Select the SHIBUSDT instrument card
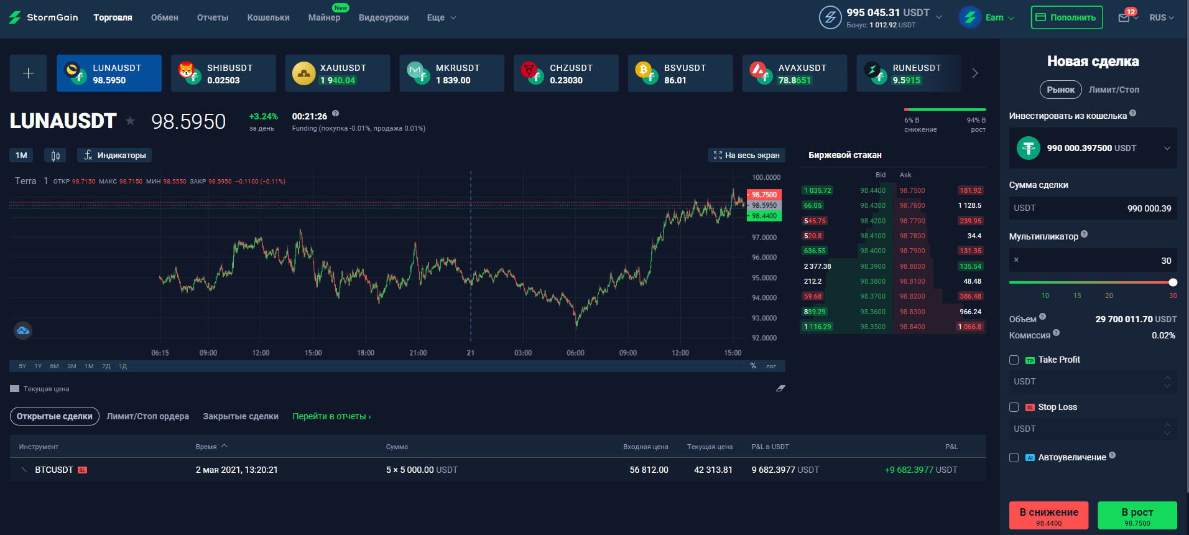The image size is (1189, 535). (223, 73)
